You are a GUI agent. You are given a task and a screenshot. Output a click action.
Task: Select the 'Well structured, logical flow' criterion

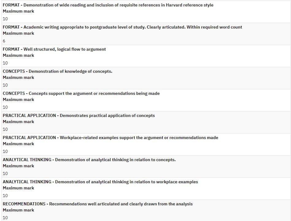tap(54, 49)
